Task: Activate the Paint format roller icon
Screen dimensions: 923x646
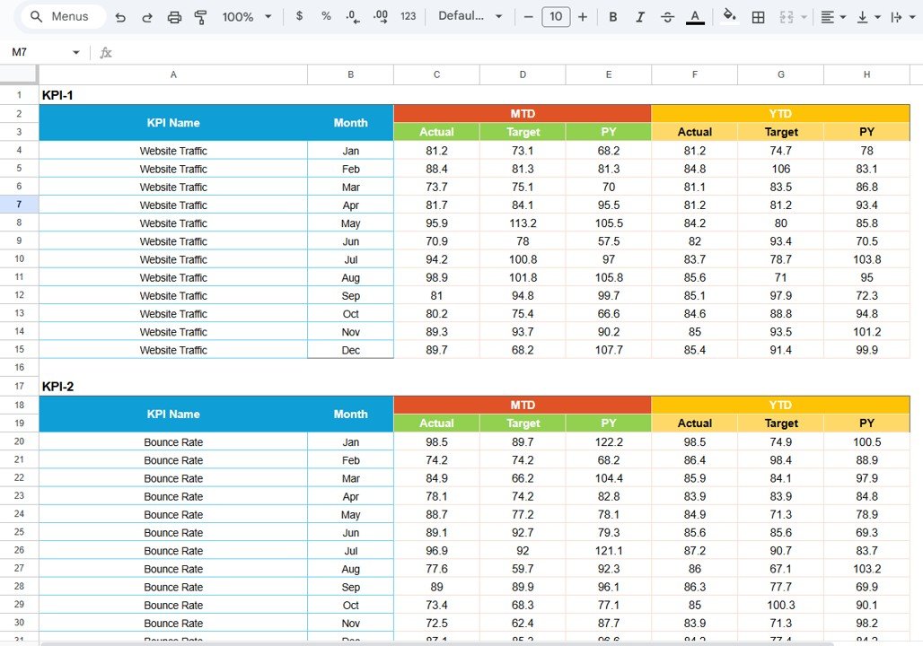Action: click(200, 17)
